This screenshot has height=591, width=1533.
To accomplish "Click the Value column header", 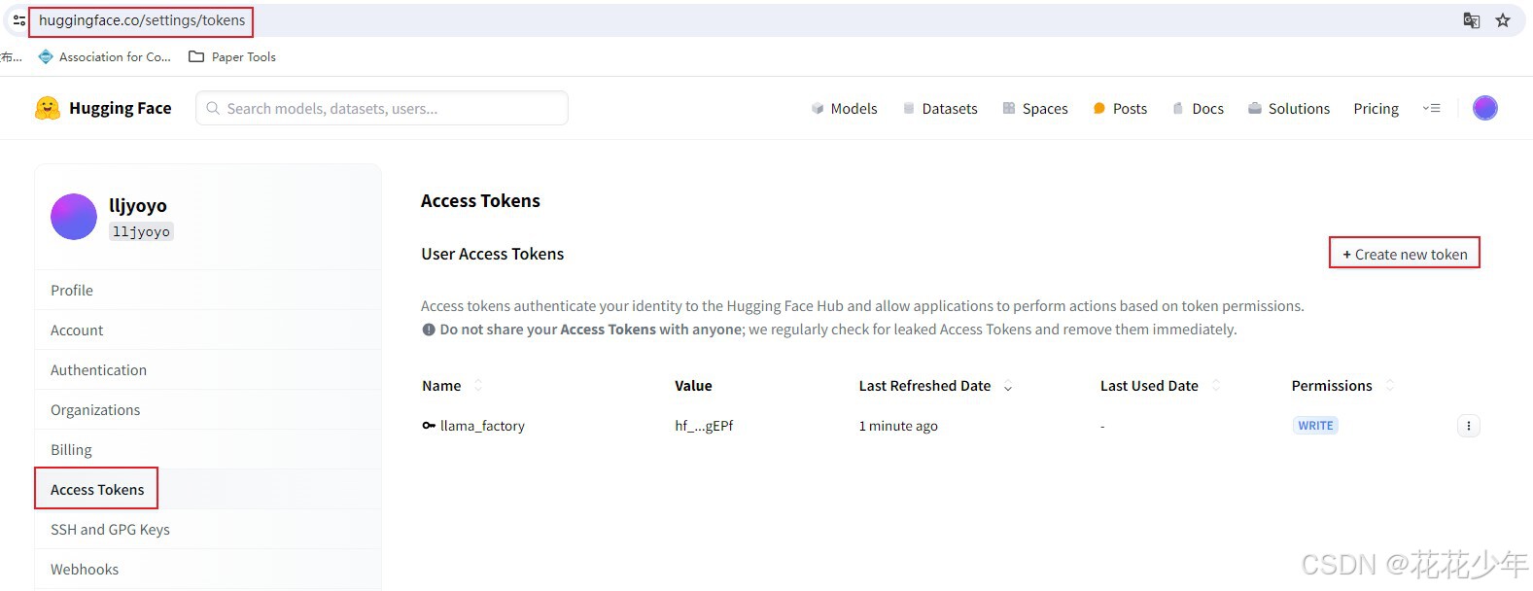I will click(x=693, y=386).
